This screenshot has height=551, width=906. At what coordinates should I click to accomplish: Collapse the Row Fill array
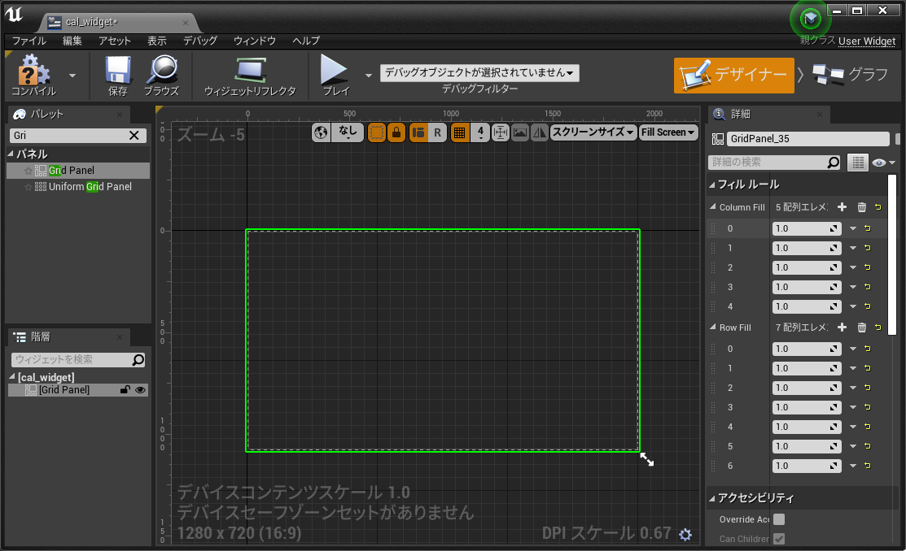pyautogui.click(x=713, y=327)
